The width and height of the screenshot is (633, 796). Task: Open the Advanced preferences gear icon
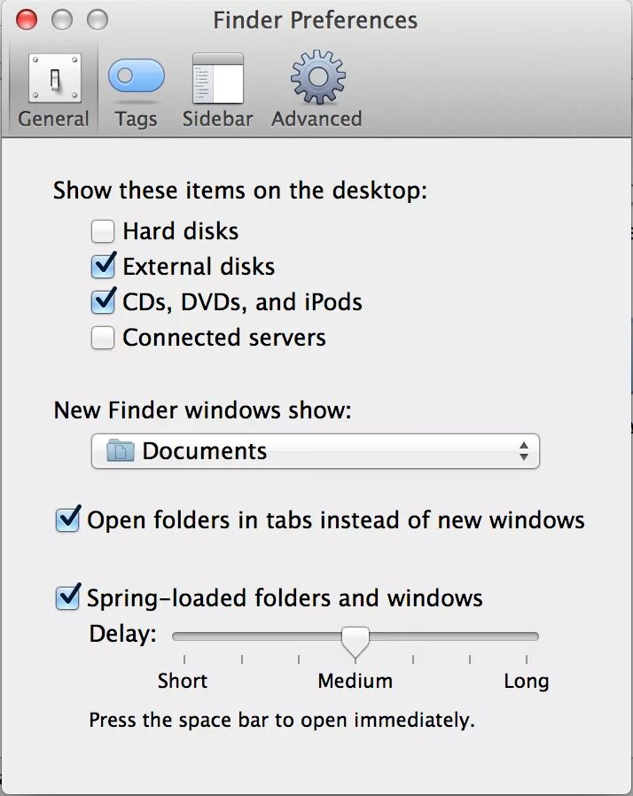click(x=317, y=77)
